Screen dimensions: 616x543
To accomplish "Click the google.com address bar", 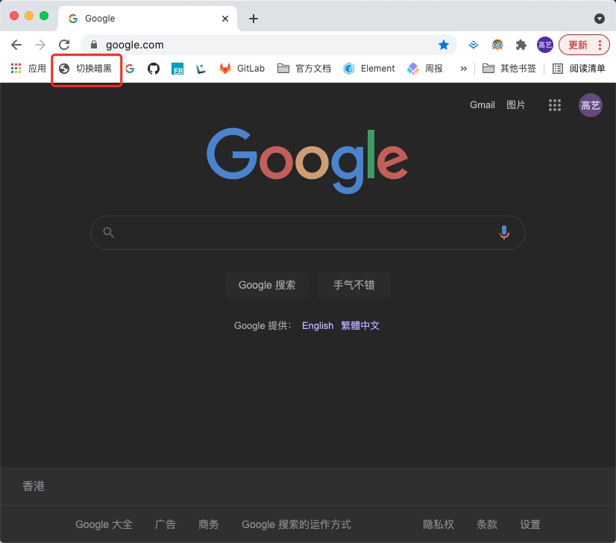I will pyautogui.click(x=268, y=45).
